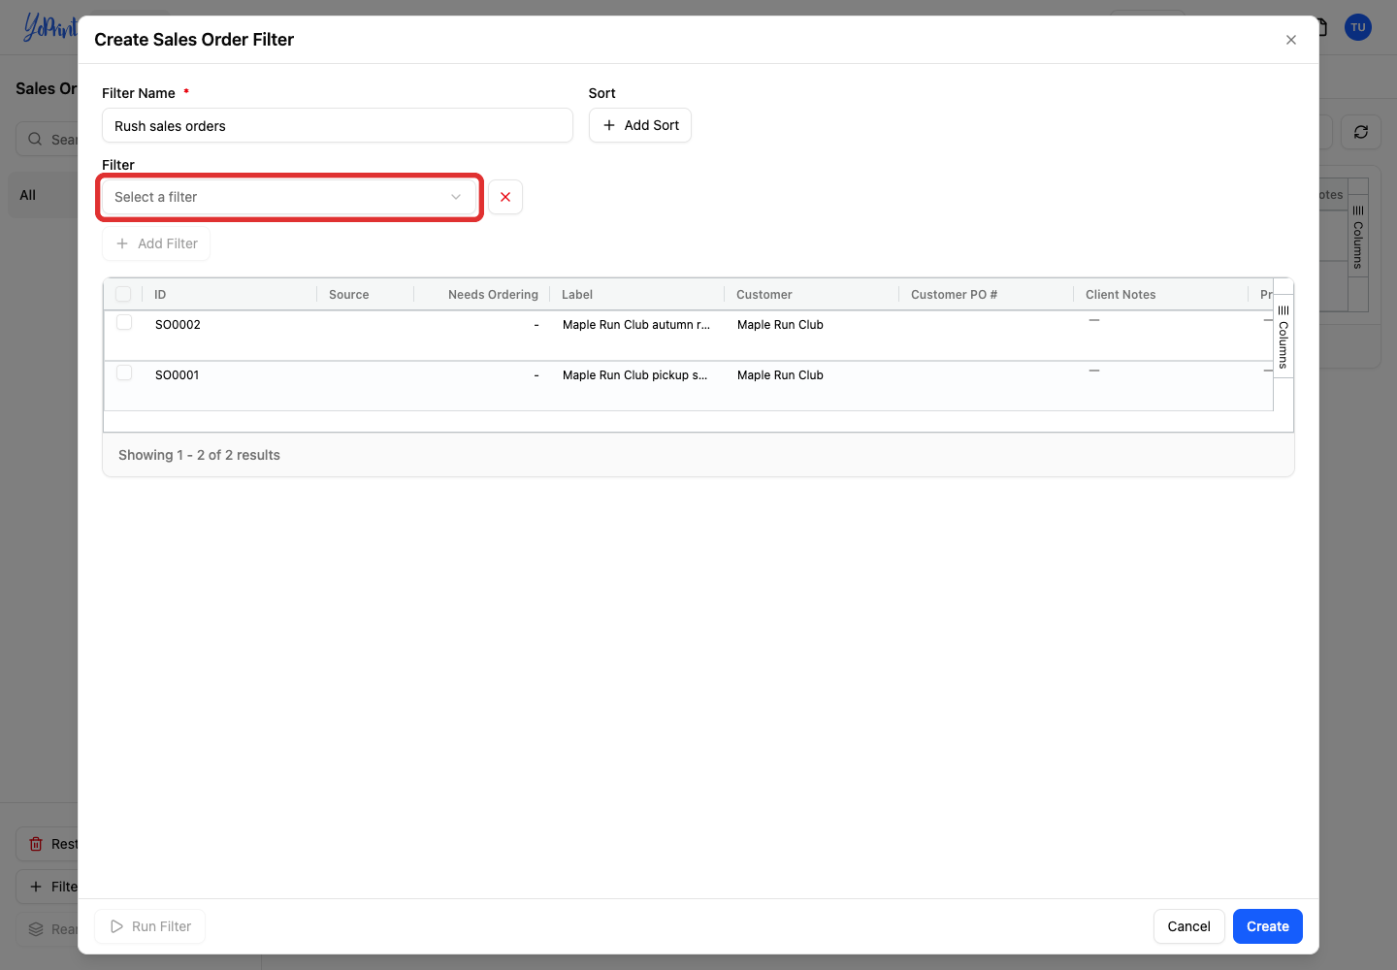1397x970 pixels.
Task: Click the plus icon in Add Sort
Action: click(x=609, y=125)
